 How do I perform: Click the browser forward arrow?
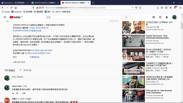tap(7, 8)
